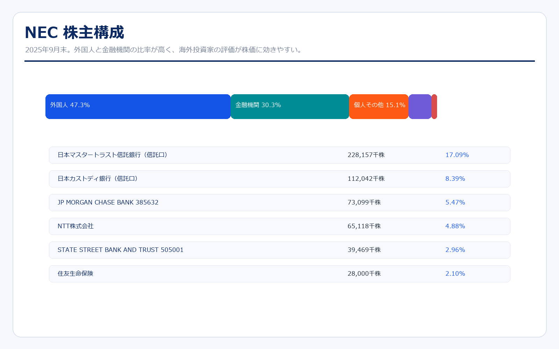Click the 2.96% percentage value

point(455,250)
